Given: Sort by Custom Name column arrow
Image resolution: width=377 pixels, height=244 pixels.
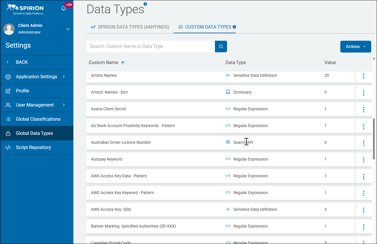Looking at the screenshot, I should tap(123, 63).
